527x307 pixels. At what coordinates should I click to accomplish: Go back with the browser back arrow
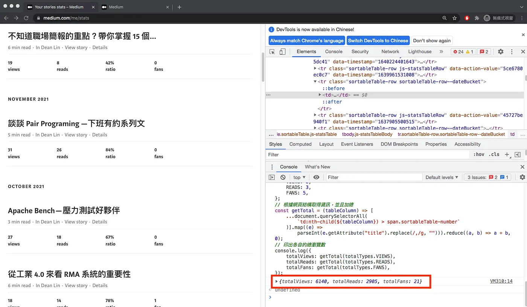(6, 18)
